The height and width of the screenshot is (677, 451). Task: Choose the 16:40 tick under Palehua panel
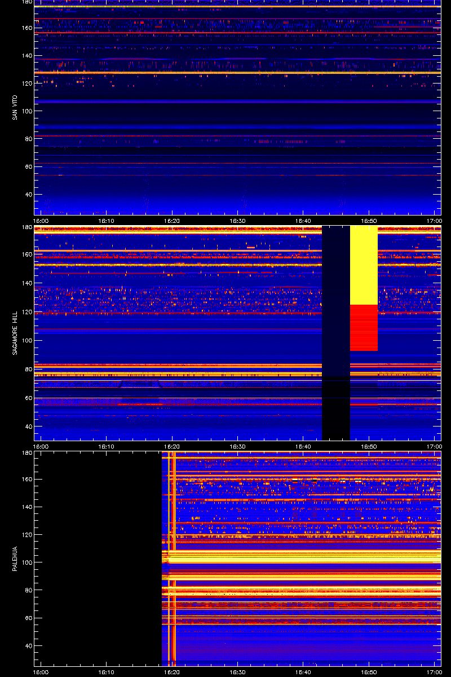(x=303, y=672)
